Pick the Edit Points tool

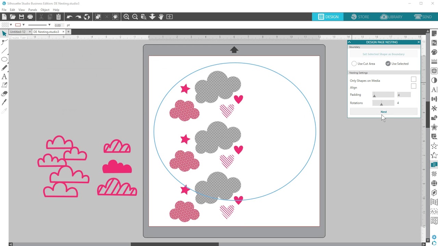4,42
